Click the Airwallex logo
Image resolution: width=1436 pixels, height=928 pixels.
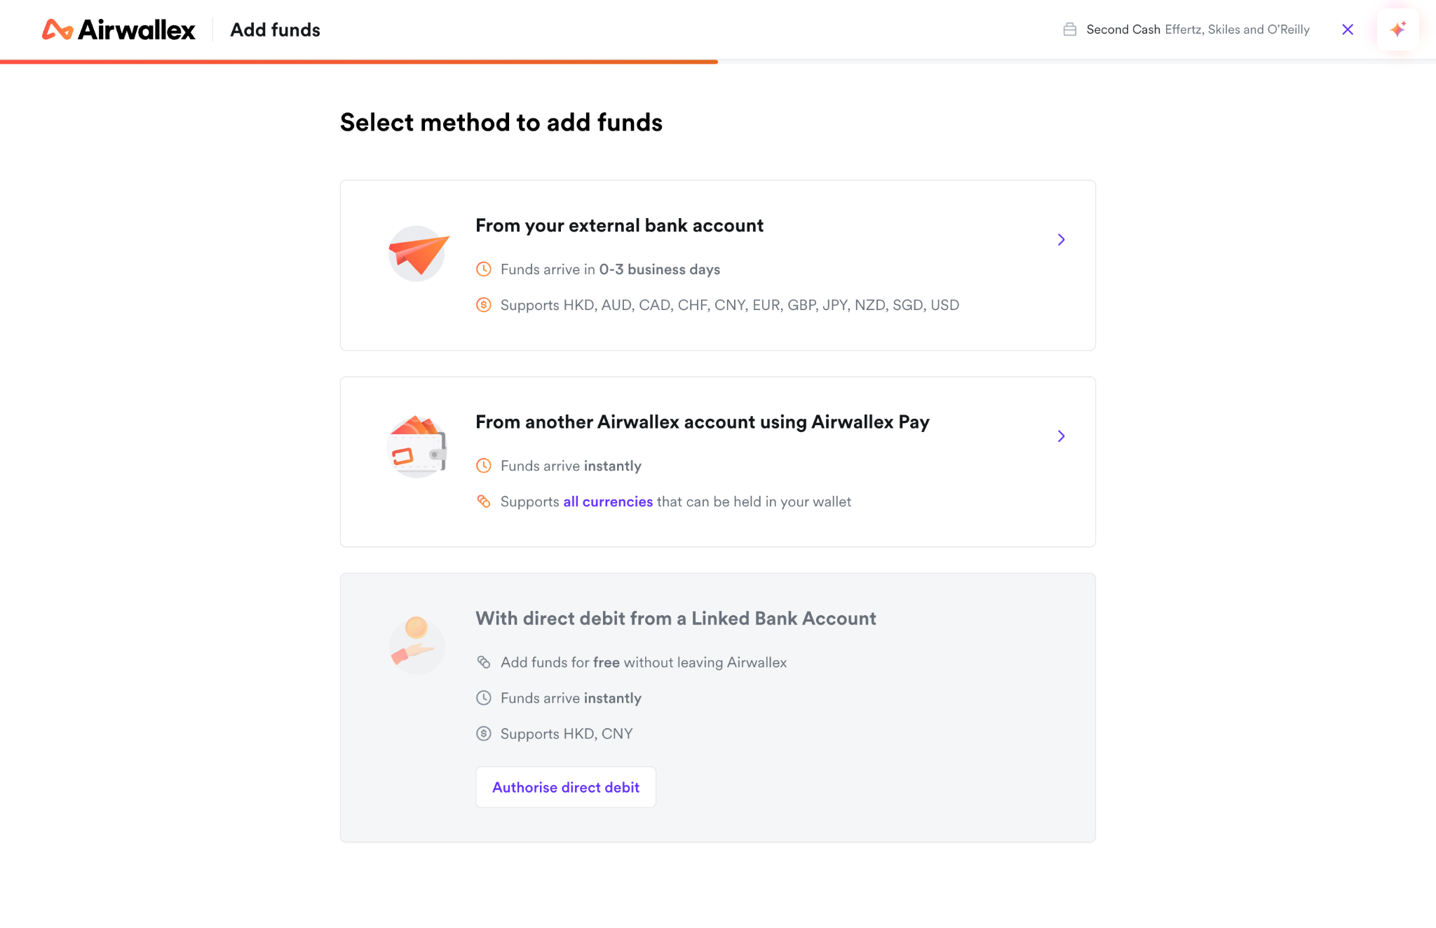[x=118, y=29]
